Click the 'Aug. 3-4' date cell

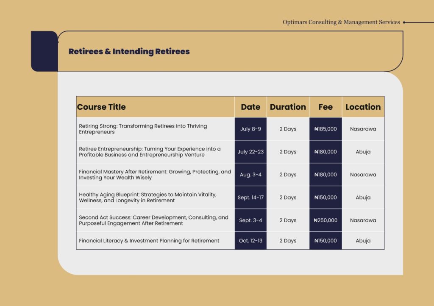[250, 175]
